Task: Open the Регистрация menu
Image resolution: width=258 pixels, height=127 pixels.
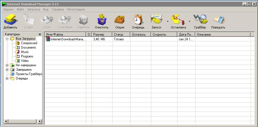Action: pos(76,10)
